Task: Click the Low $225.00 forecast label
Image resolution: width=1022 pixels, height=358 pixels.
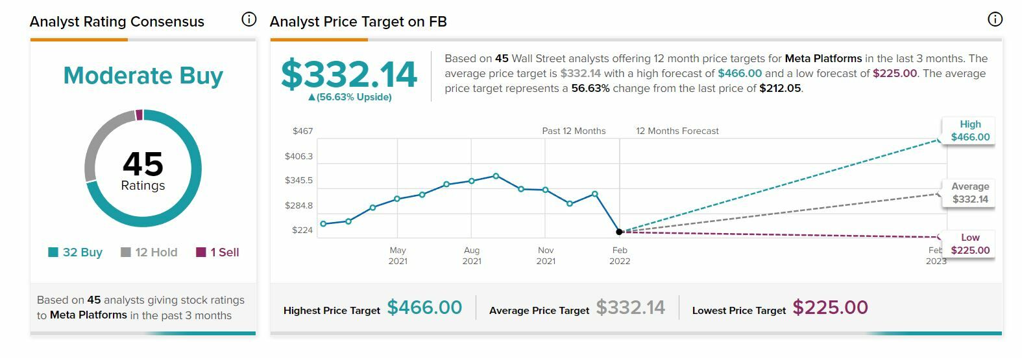Action: [969, 244]
